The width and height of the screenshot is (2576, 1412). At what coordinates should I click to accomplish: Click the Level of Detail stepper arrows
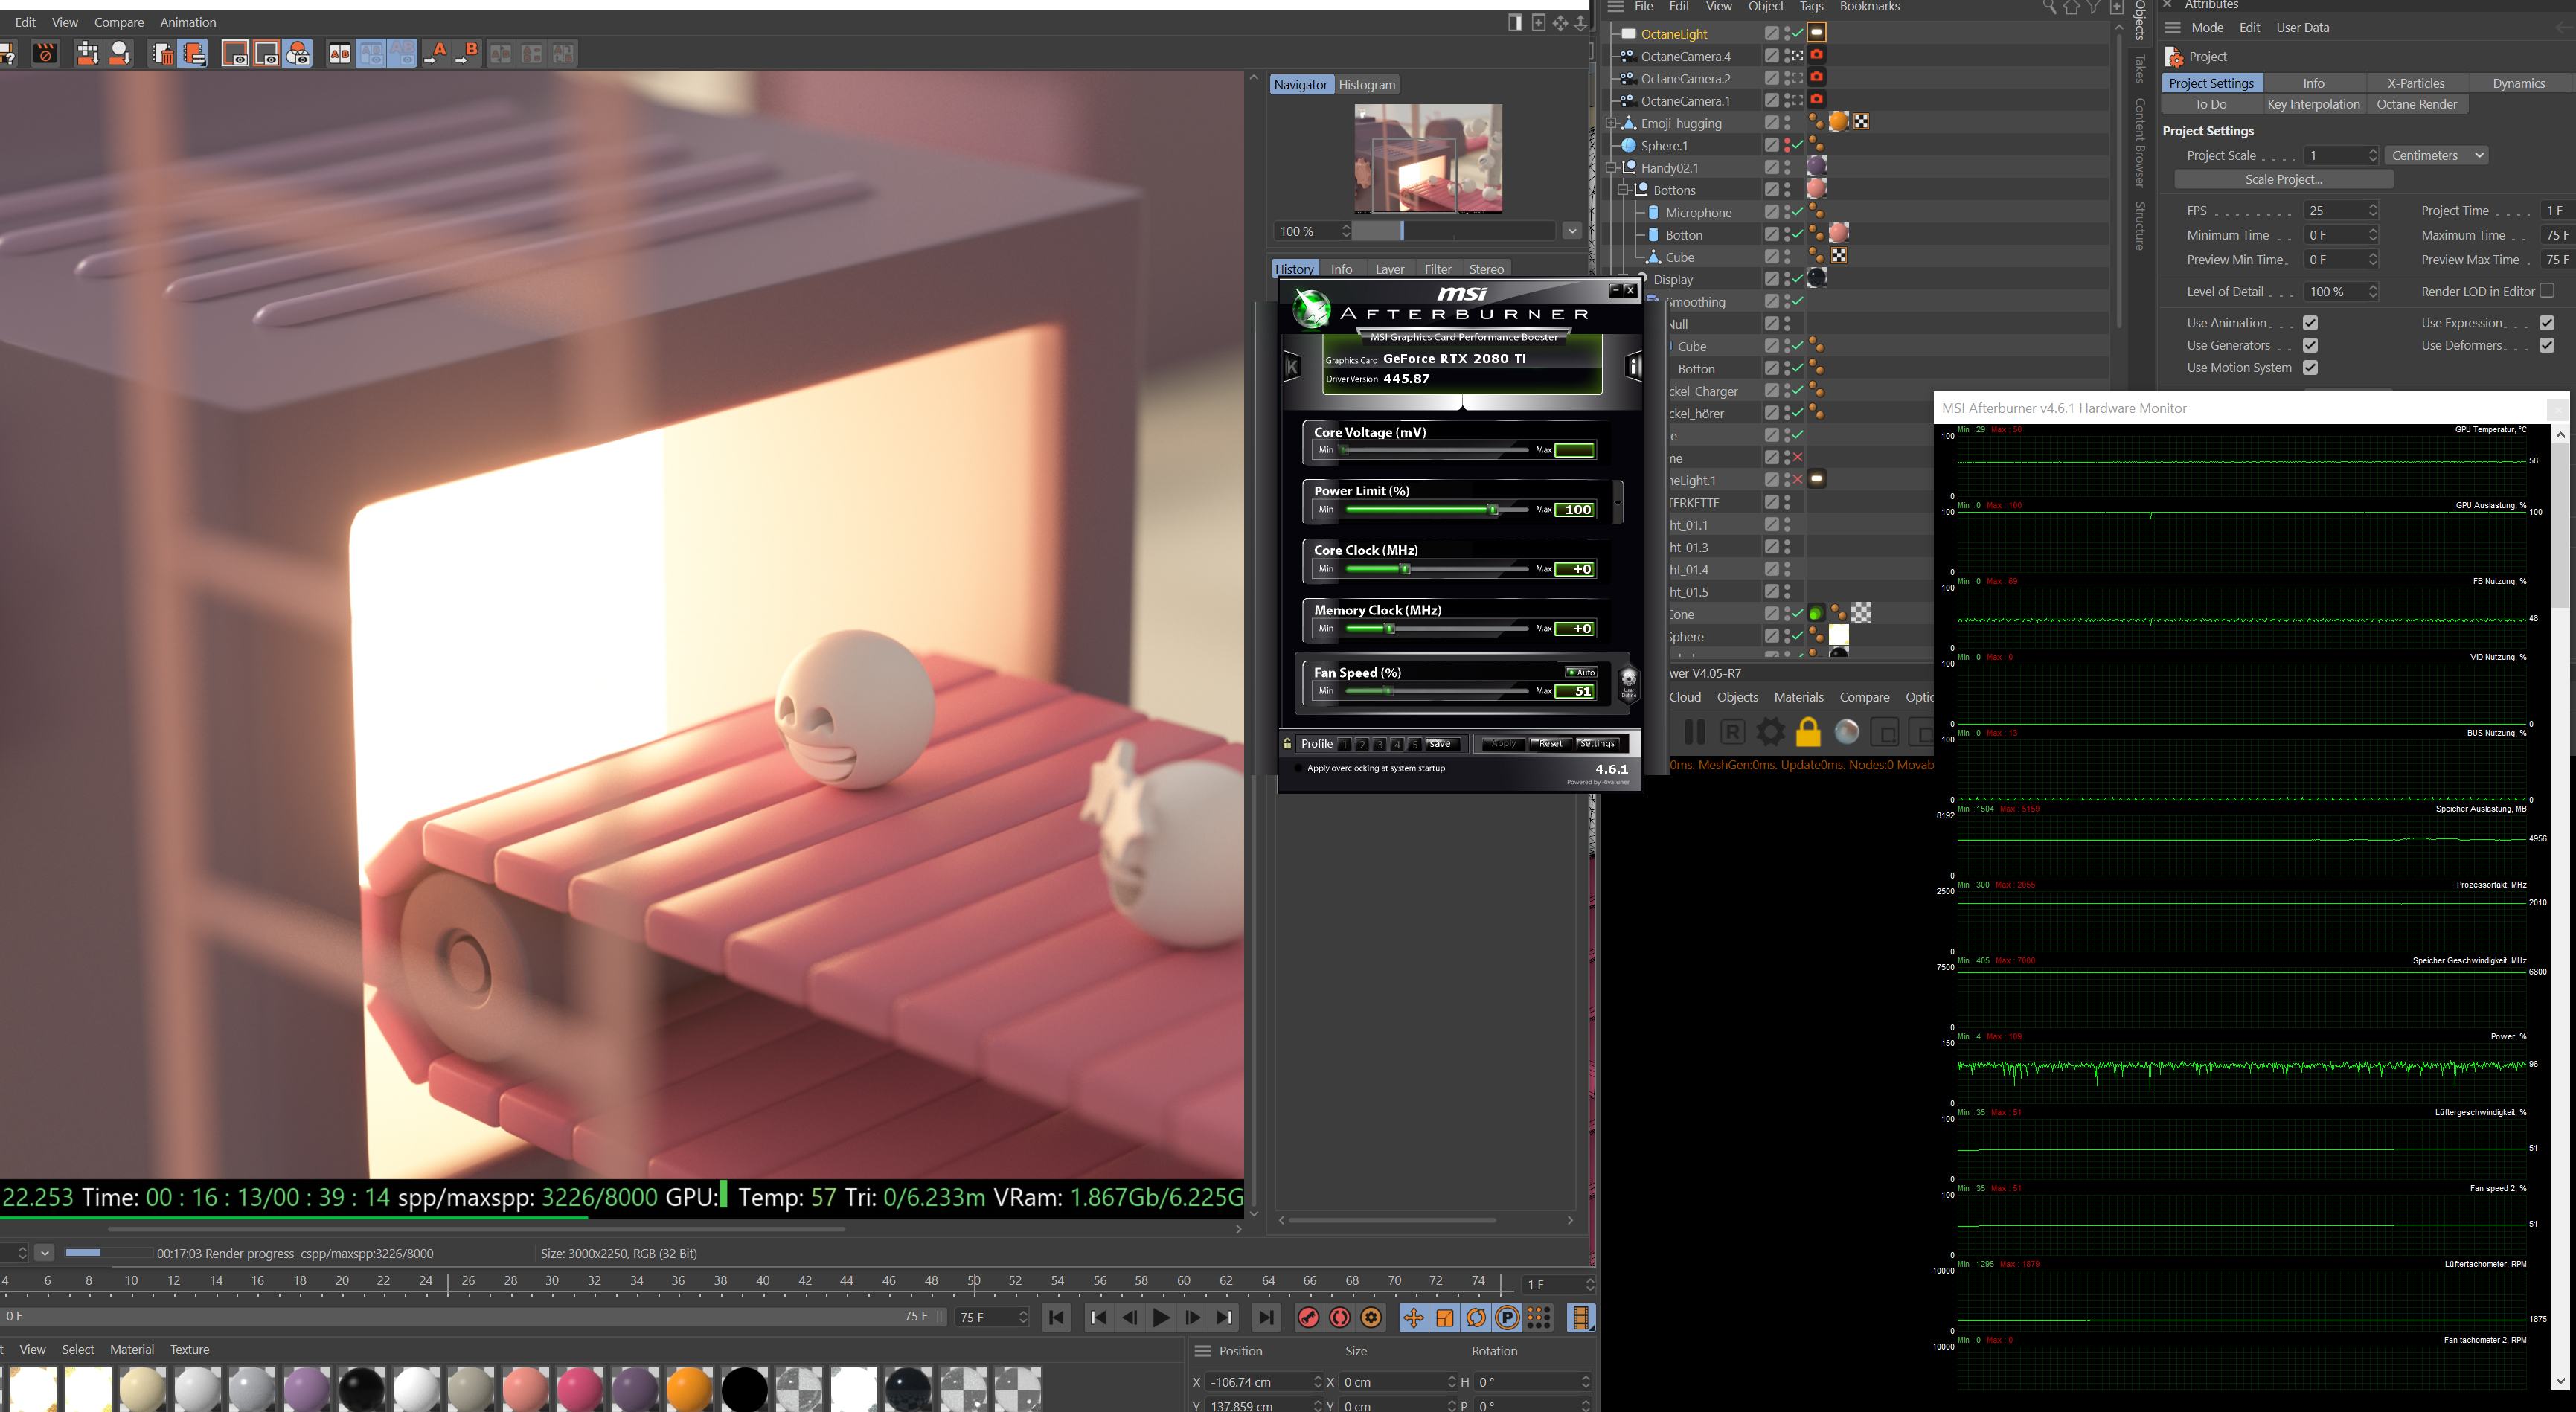click(2373, 292)
